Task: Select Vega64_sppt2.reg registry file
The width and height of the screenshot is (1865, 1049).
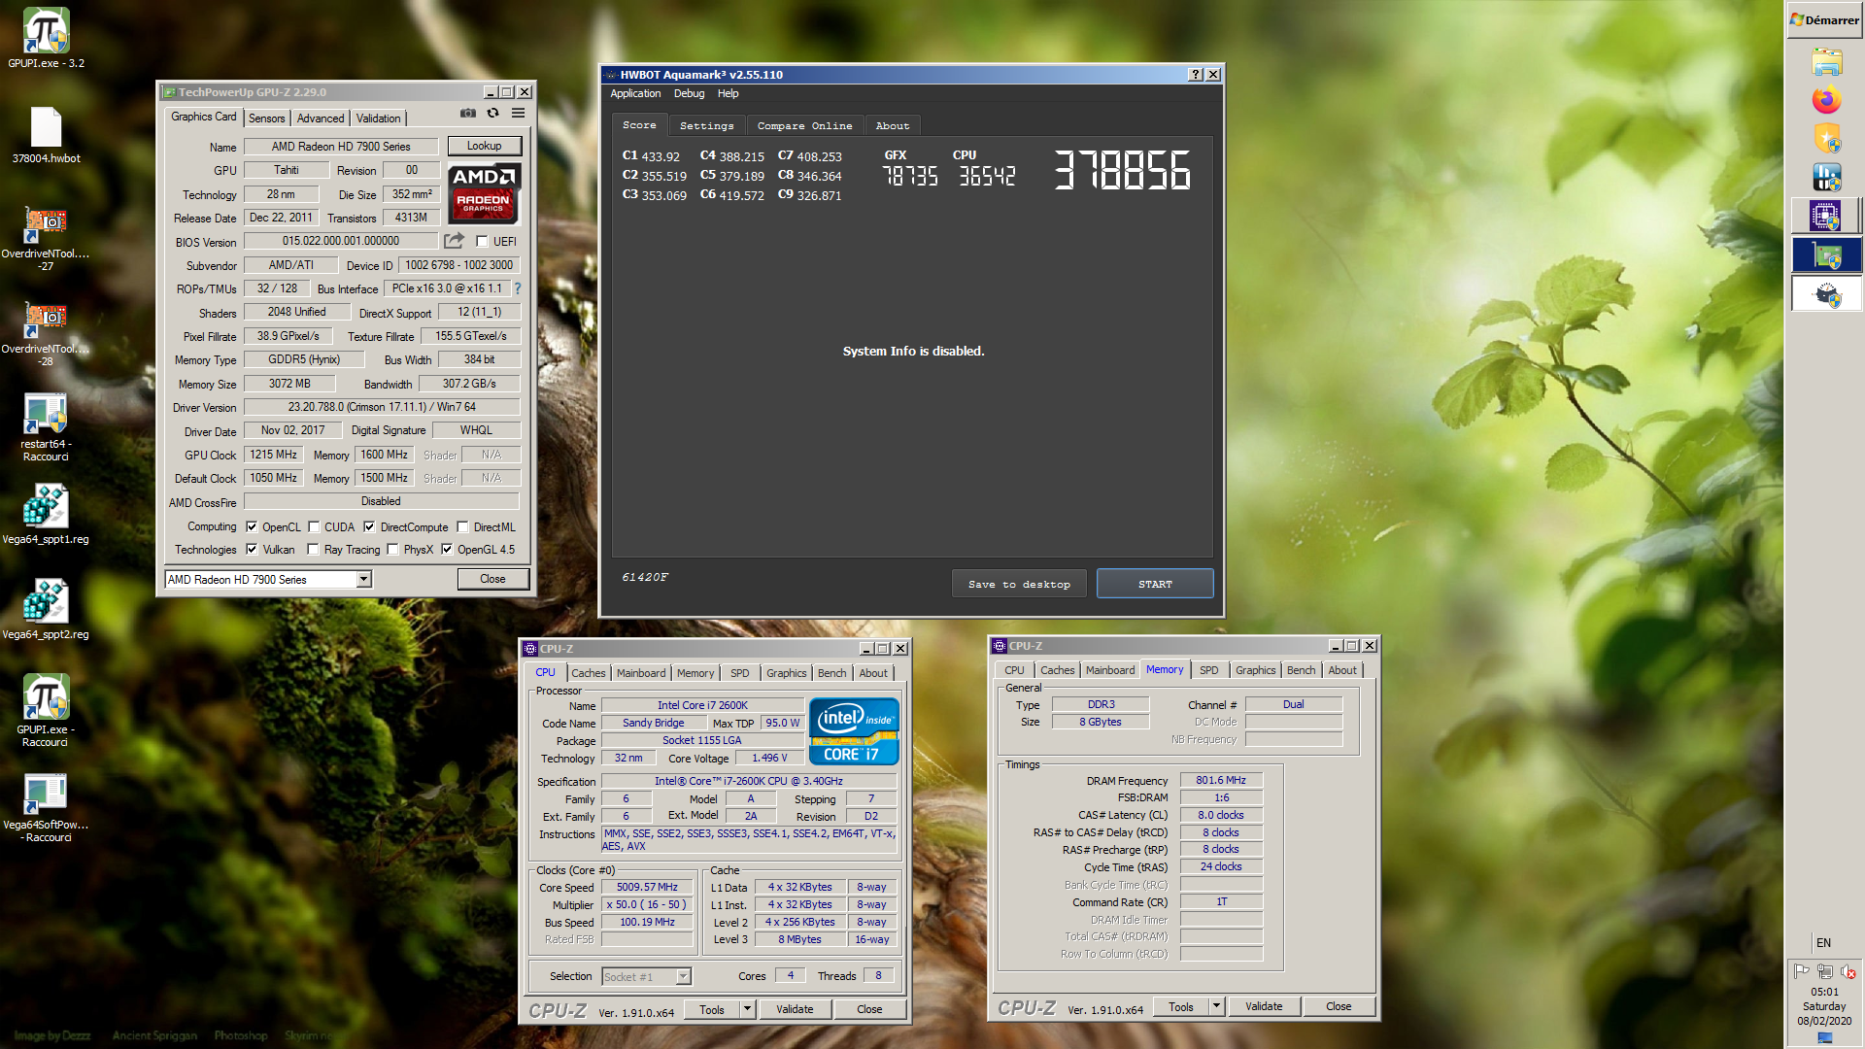Action: click(x=46, y=610)
